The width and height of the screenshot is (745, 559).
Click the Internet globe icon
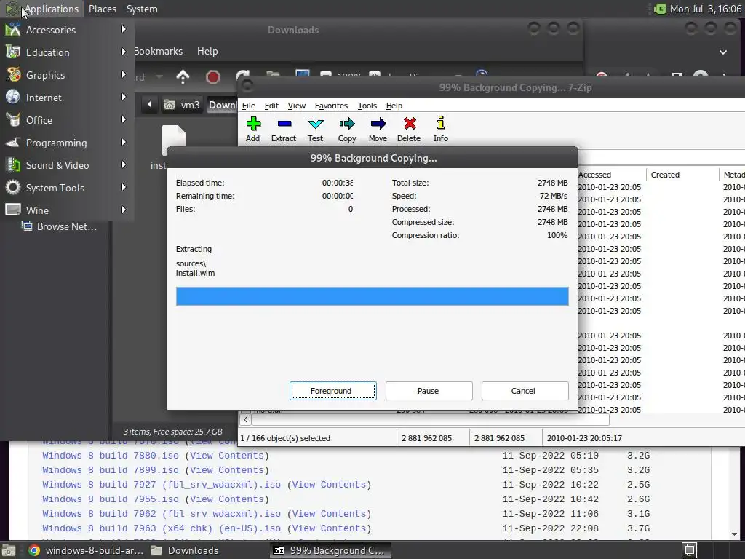[x=13, y=97]
